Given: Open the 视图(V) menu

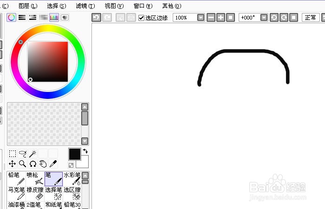Looking at the screenshot, I should [x=114, y=6].
